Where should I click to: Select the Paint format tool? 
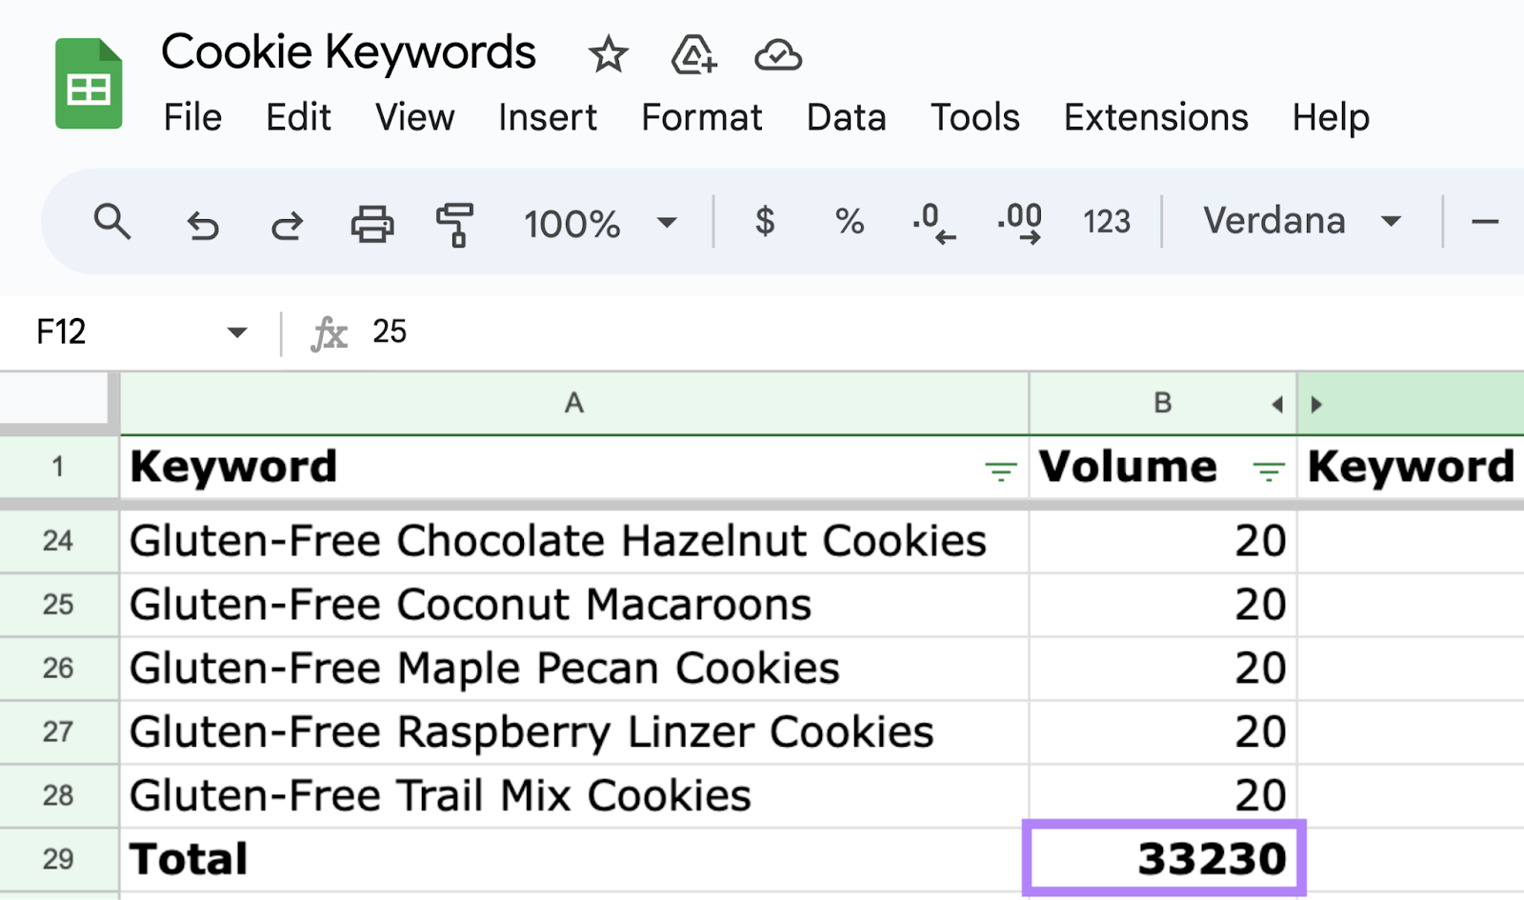[x=454, y=225]
